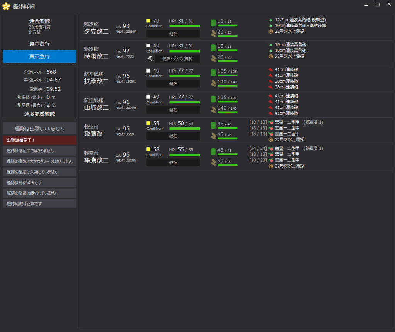Image resolution: width=395 pixels, height=332 pixels.
Task: Click the Next: 23649 experience text
Action: pos(126,32)
